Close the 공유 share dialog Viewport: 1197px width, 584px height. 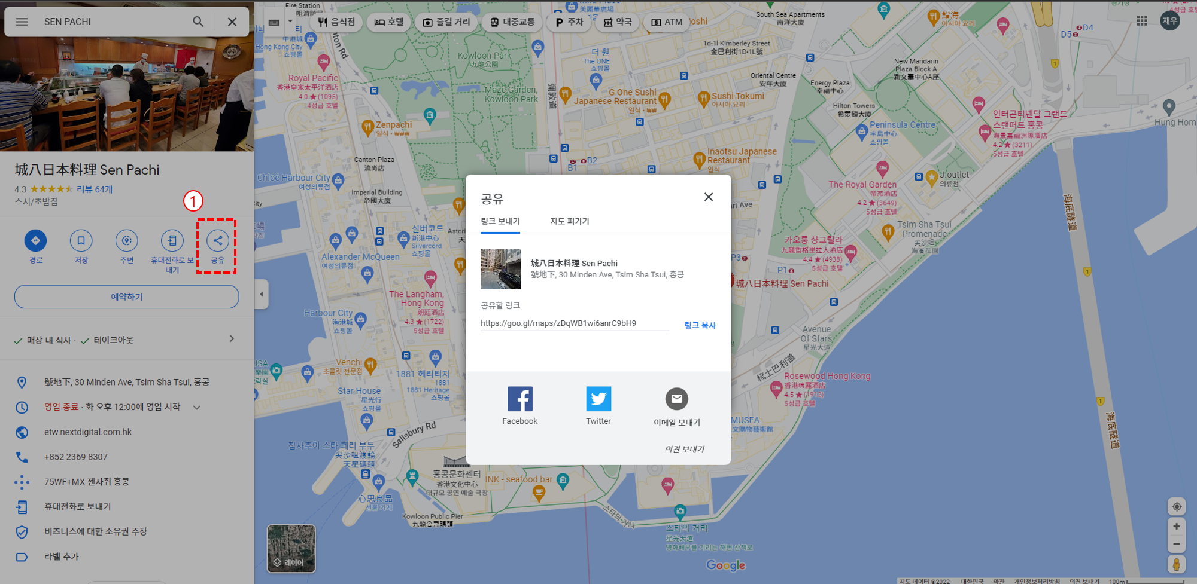pos(709,197)
